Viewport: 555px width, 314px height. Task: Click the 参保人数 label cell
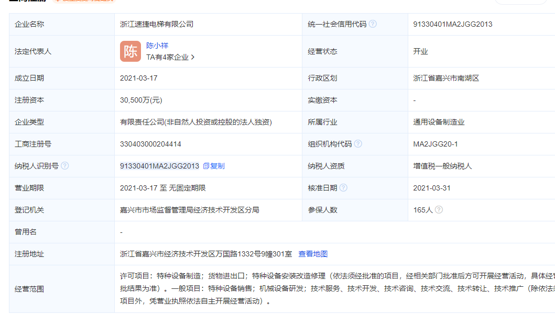pyautogui.click(x=355, y=210)
